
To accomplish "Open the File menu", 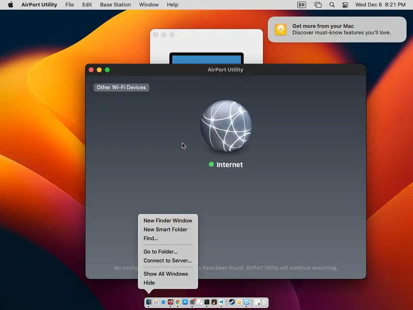I will coord(69,5).
